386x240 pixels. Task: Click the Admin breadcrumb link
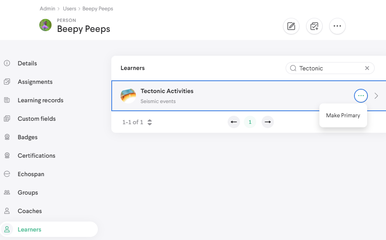point(47,8)
